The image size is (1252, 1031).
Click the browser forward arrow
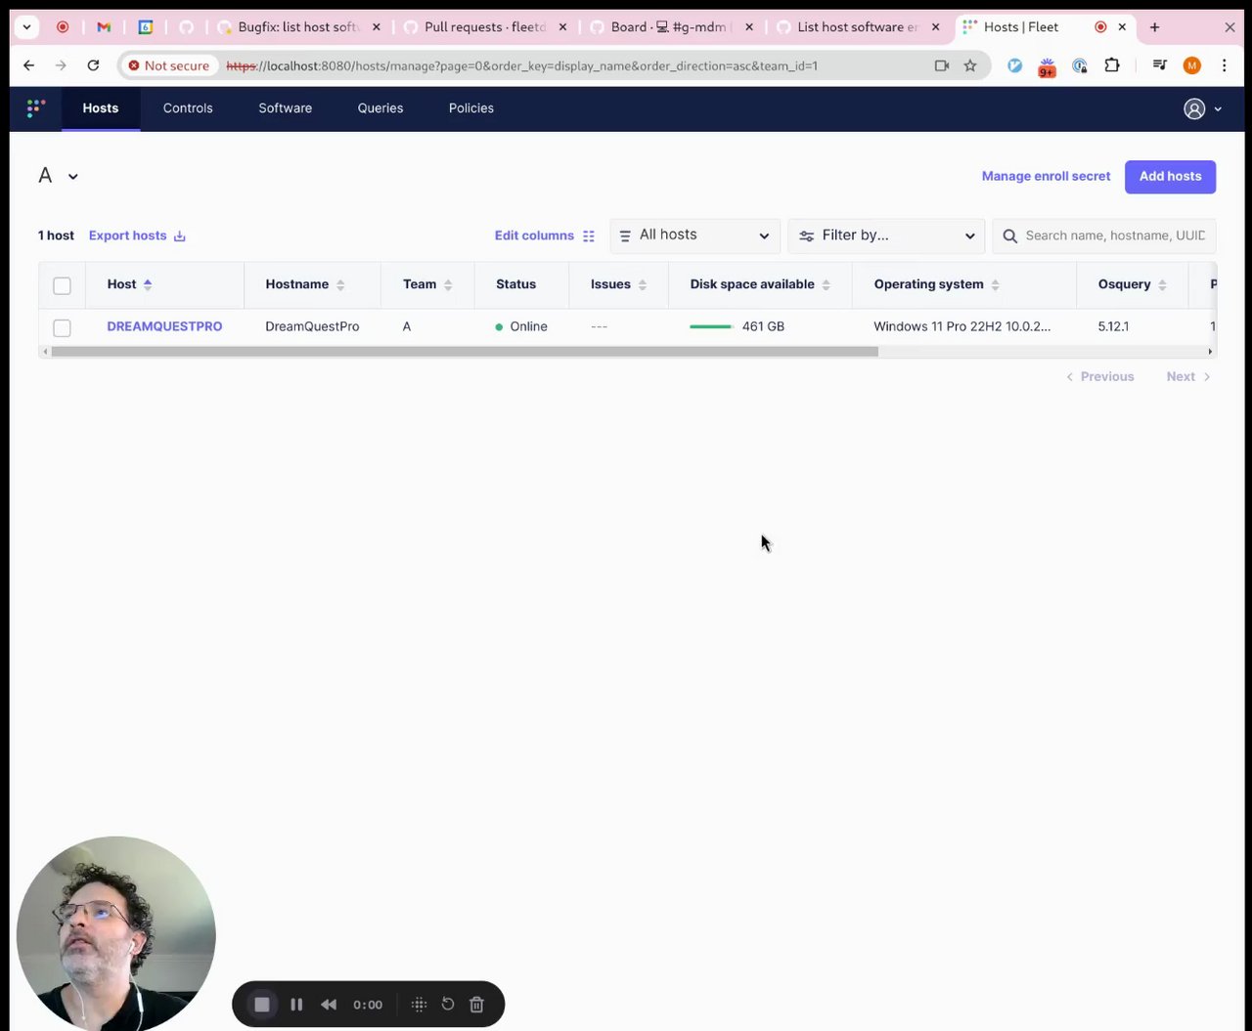61,65
